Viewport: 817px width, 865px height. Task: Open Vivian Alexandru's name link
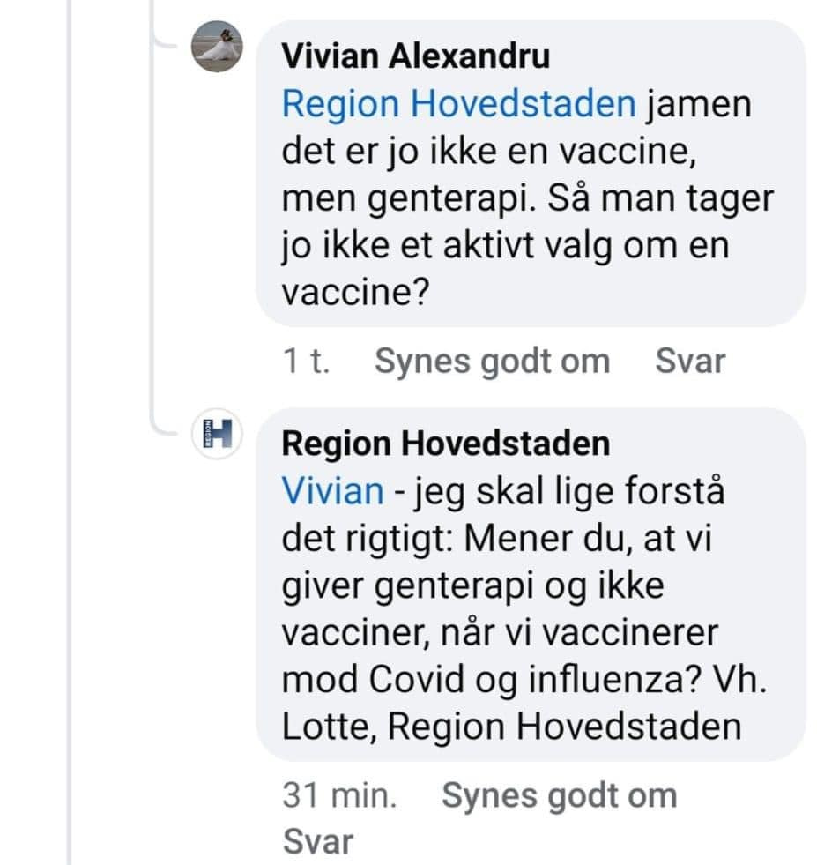[415, 56]
